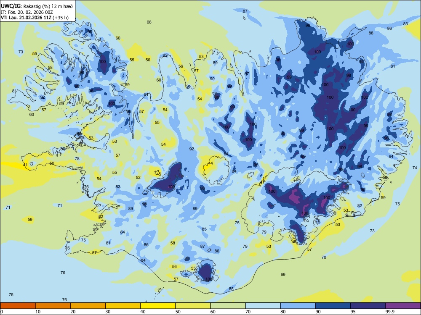This screenshot has height=315, width=421.
Task: Click the humidity value '45' on the map
Action: tap(159, 174)
